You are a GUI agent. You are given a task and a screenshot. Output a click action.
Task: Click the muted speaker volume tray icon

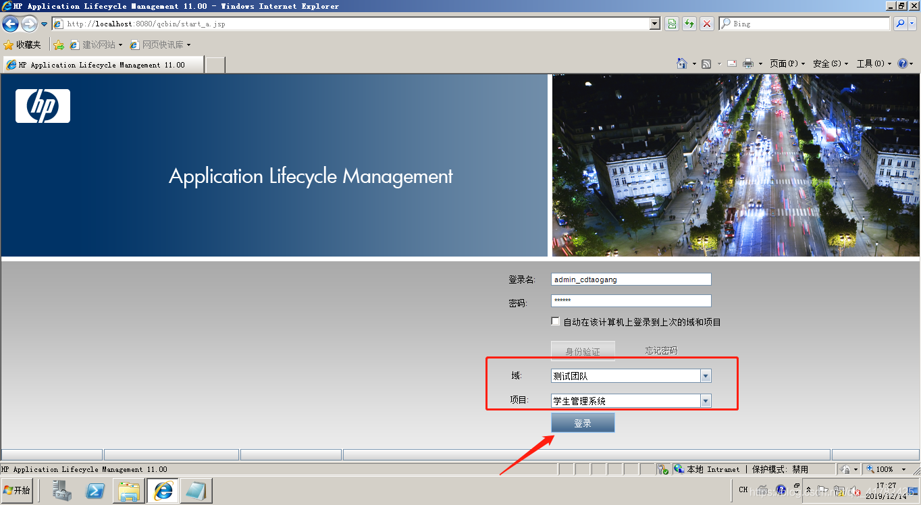(x=855, y=490)
